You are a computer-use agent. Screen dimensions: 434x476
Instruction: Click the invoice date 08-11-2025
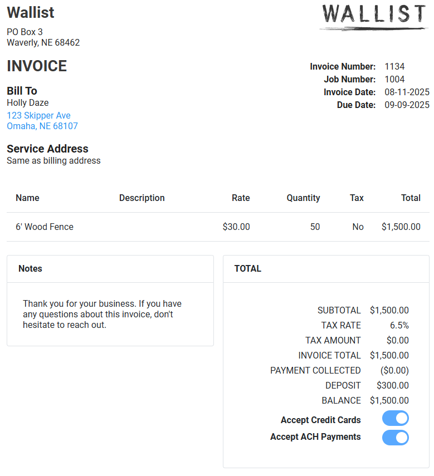click(407, 92)
